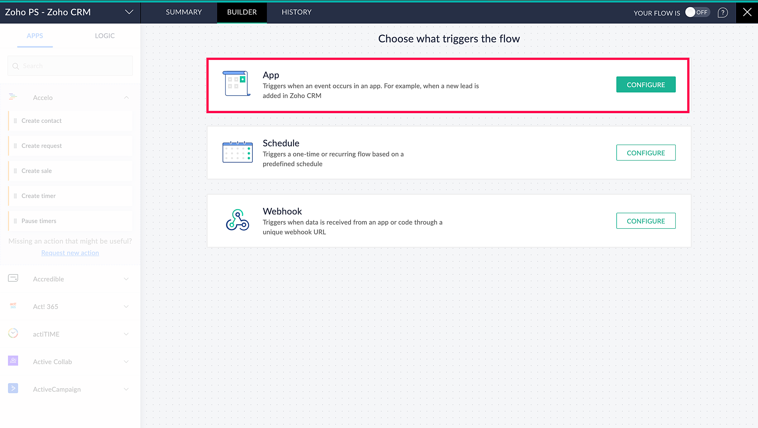Screen dimensions: 758x428
Task: Expand the Accredible app section
Action: tap(126, 279)
